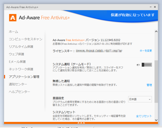Open the 日本語 language dropdown
This screenshot has height=128, width=162.
pyautogui.click(x=140, y=99)
